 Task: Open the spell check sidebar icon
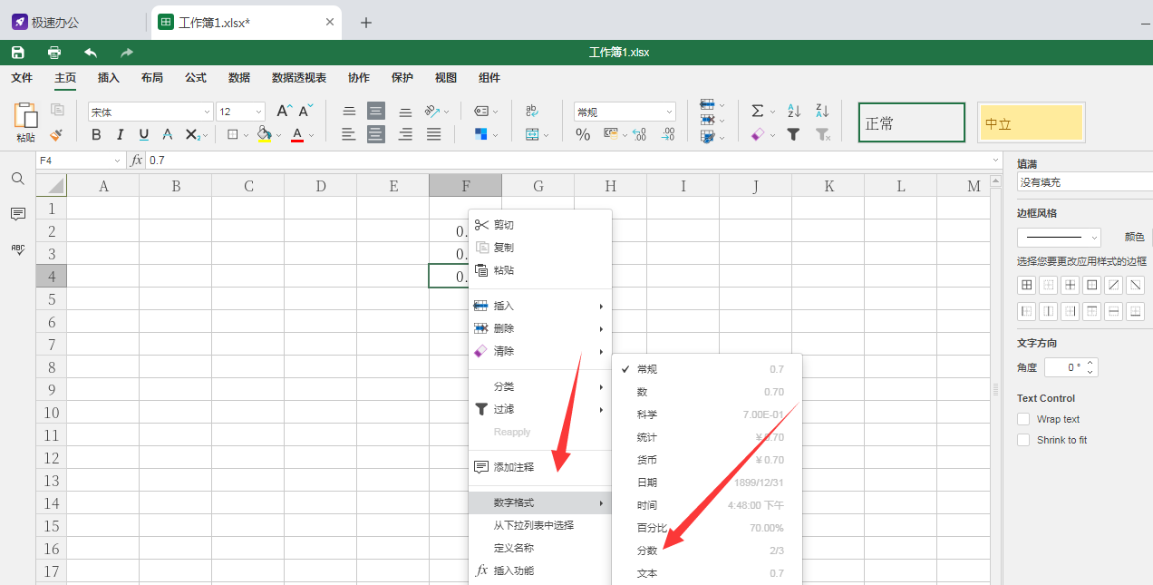(18, 249)
